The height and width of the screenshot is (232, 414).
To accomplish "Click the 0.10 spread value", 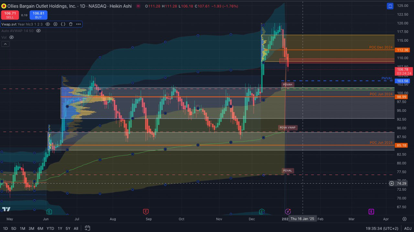I will point(24,15).
